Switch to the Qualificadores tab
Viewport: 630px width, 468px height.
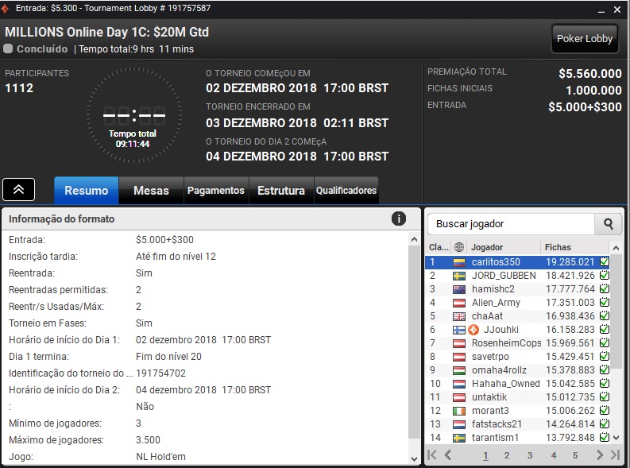point(346,191)
